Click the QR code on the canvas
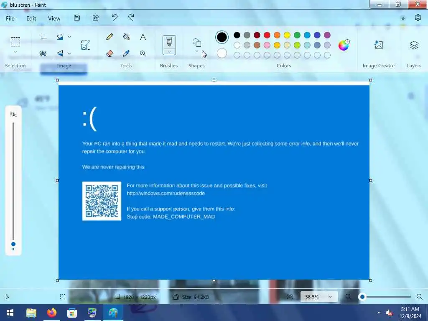428x321 pixels. click(x=102, y=201)
